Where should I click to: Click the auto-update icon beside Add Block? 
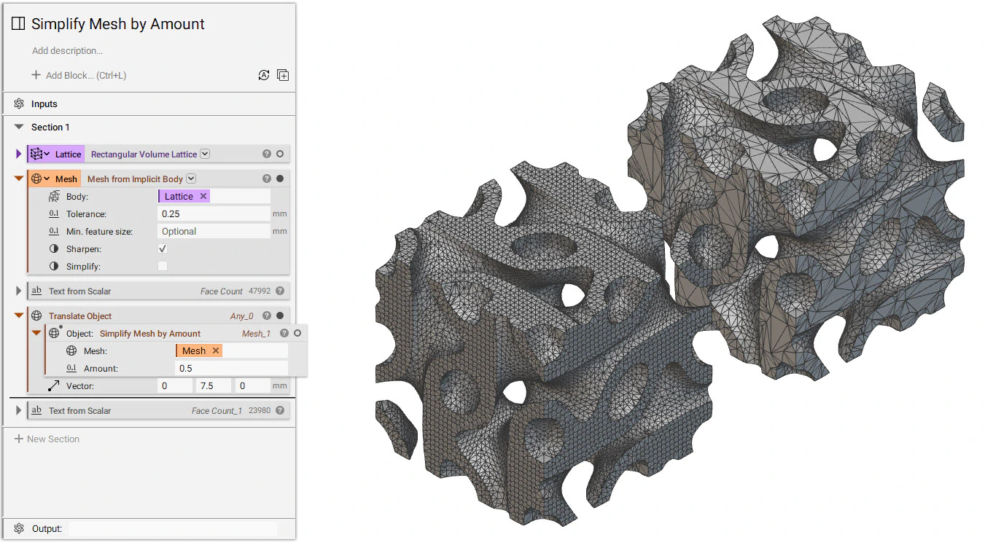pyautogui.click(x=264, y=75)
